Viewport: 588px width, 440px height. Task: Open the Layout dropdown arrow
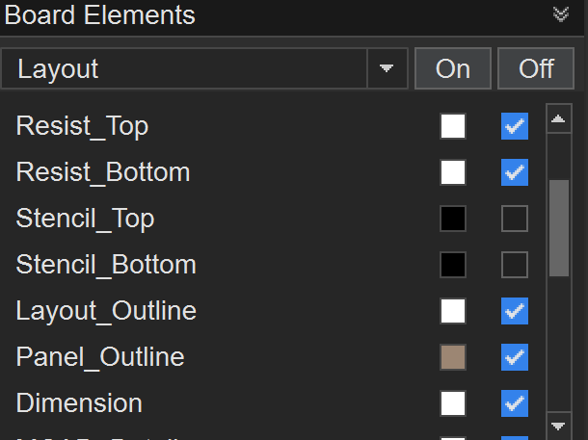pos(387,68)
